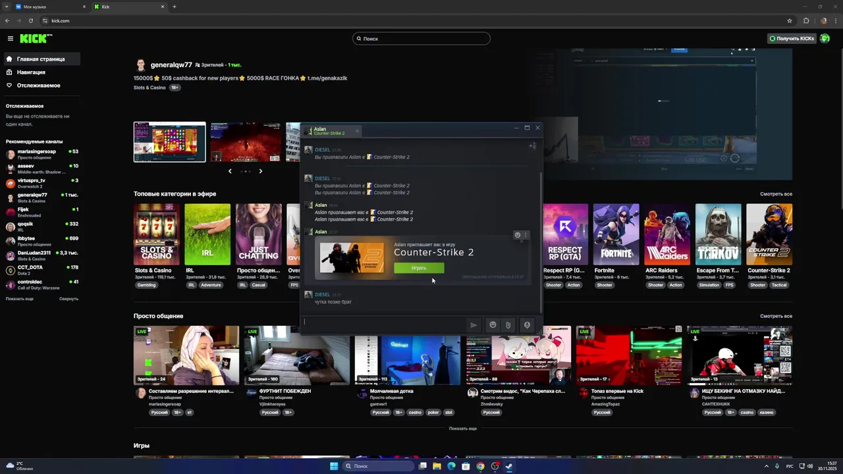Open recommended channel virtuspro_tv
The image size is (843, 474).
click(42, 183)
